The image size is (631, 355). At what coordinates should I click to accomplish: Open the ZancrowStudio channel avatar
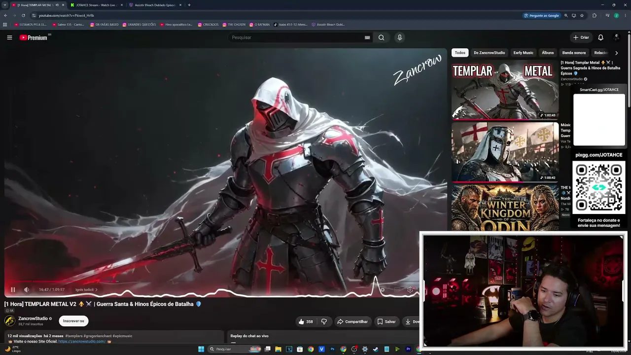click(x=10, y=321)
